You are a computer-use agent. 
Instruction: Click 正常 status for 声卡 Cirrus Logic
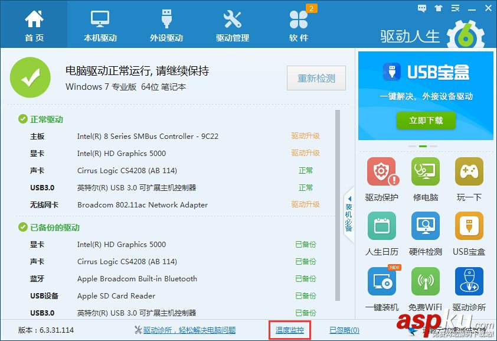click(x=306, y=170)
